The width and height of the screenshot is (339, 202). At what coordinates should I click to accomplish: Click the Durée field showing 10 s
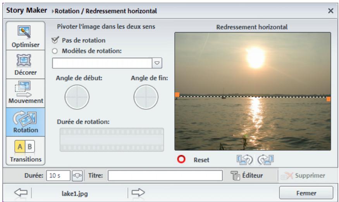tap(58, 175)
